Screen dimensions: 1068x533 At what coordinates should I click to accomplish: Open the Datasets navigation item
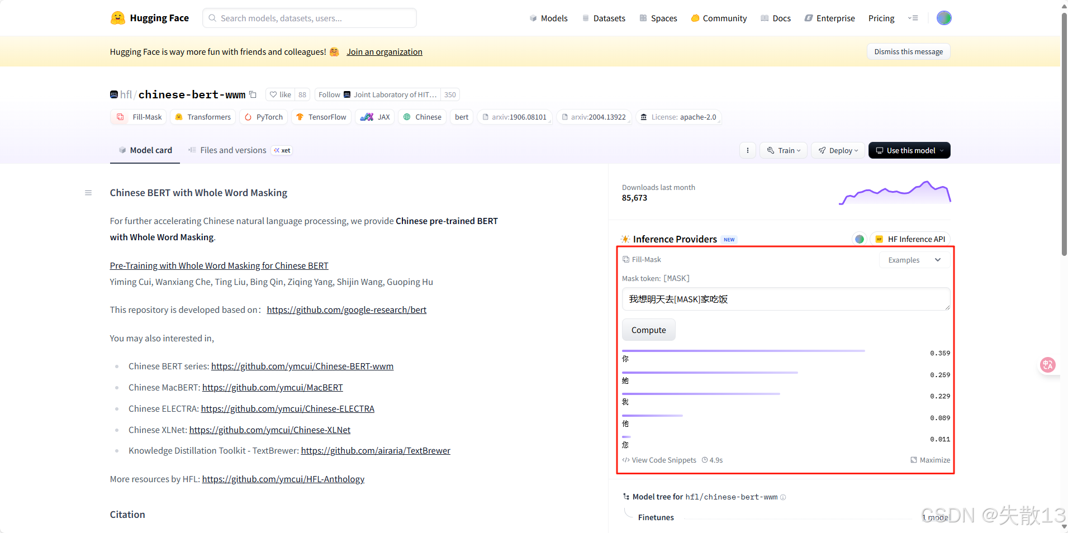pos(604,18)
